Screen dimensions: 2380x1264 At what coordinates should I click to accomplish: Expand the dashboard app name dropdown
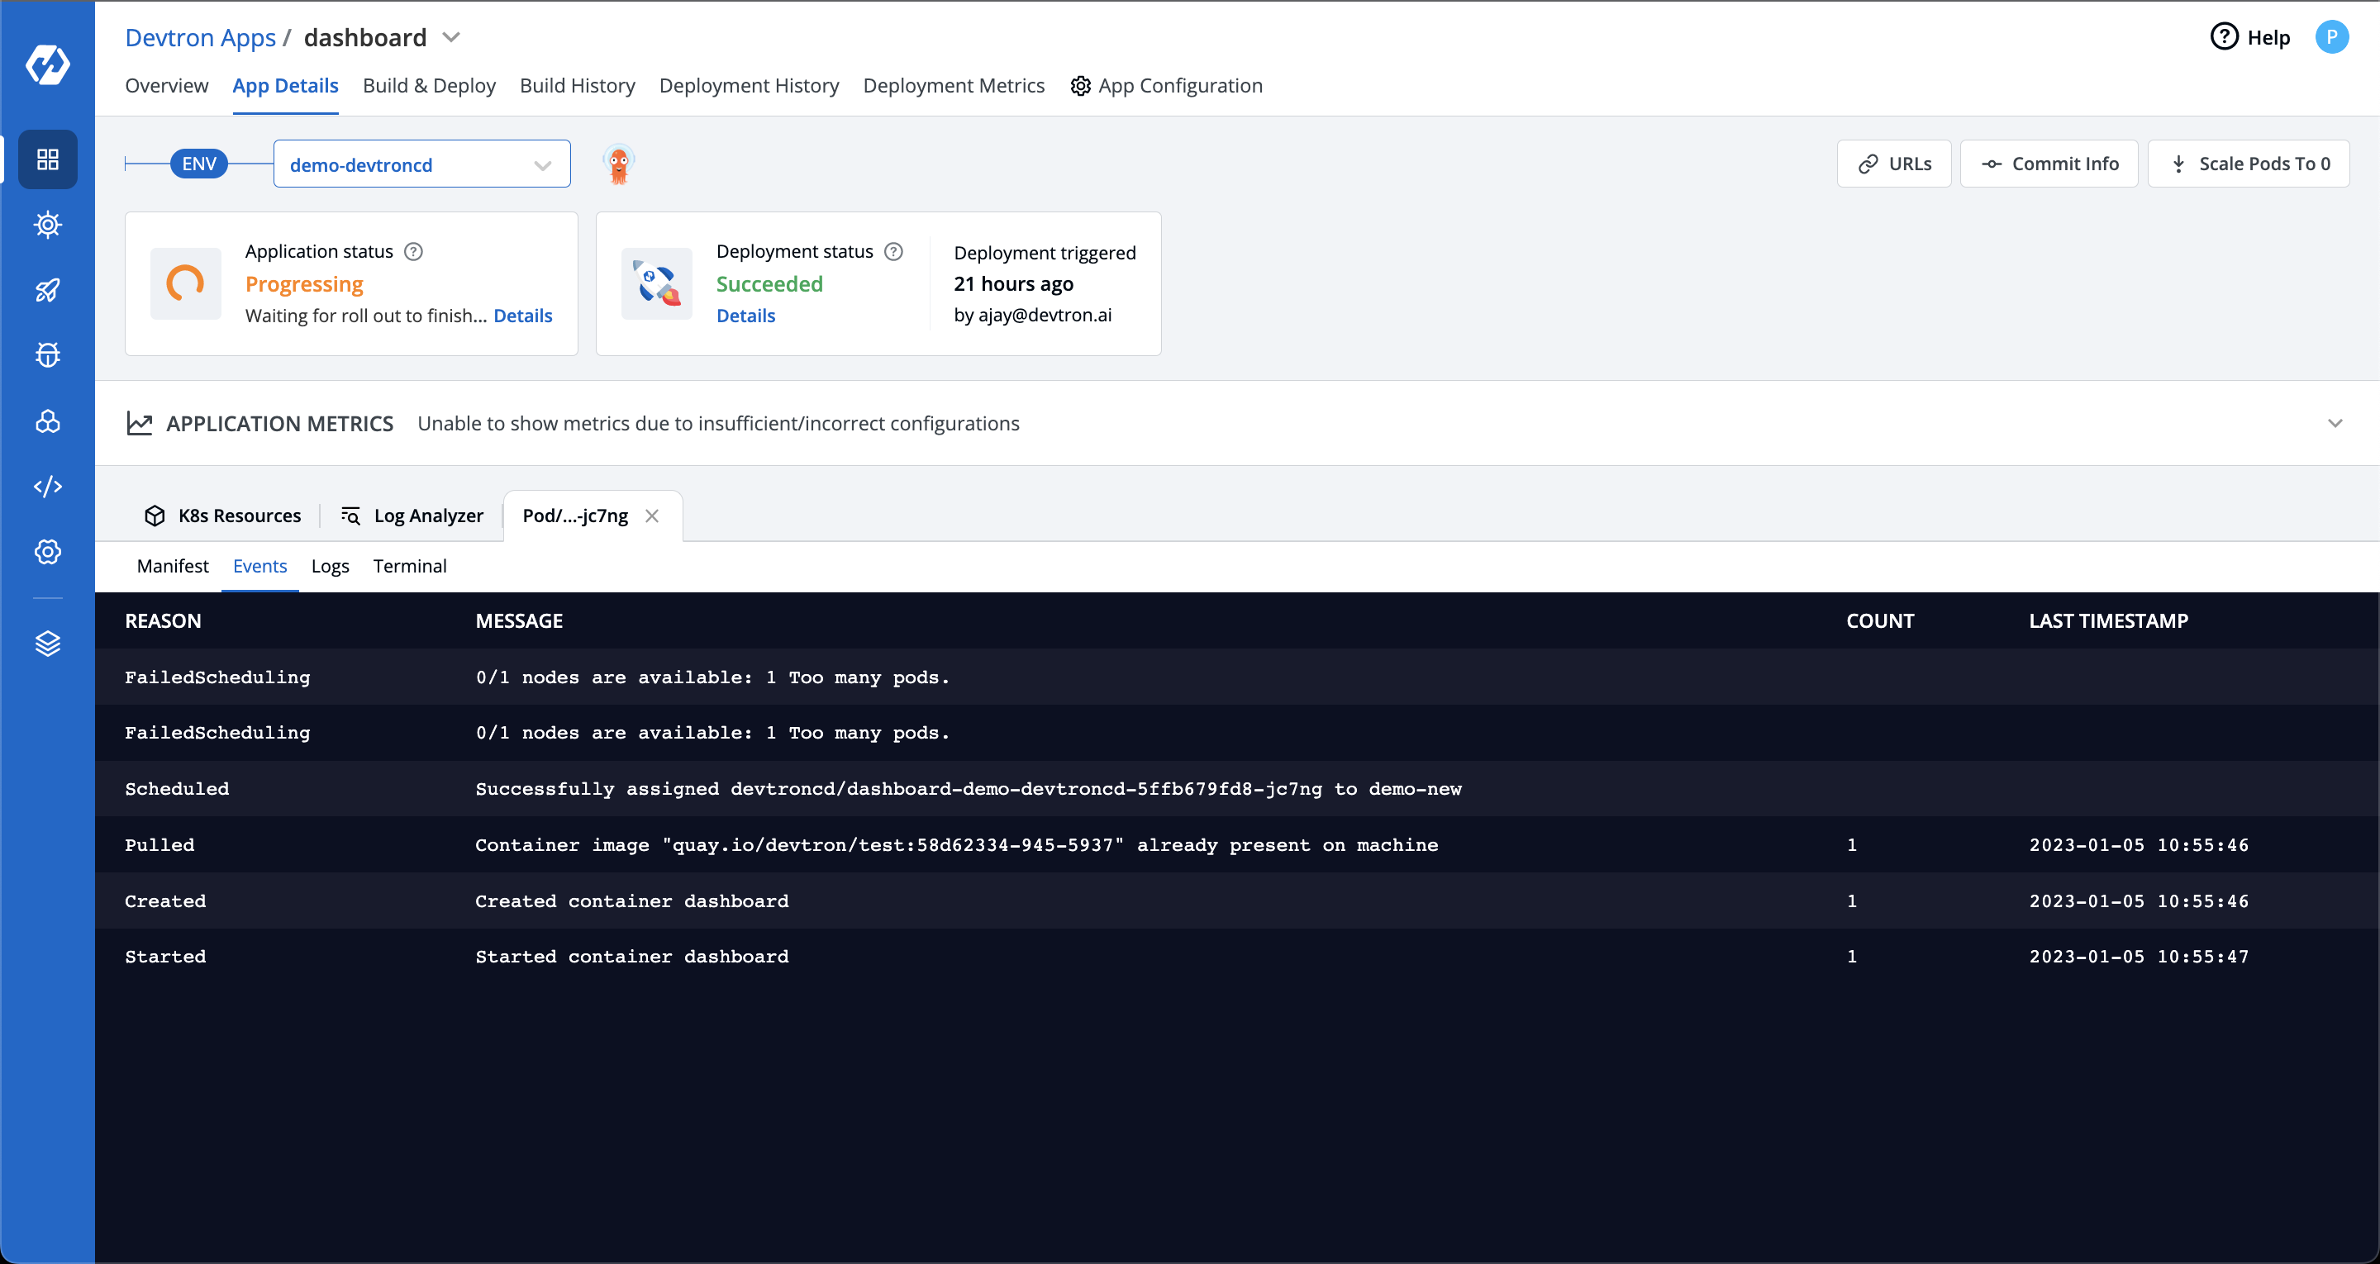(452, 37)
